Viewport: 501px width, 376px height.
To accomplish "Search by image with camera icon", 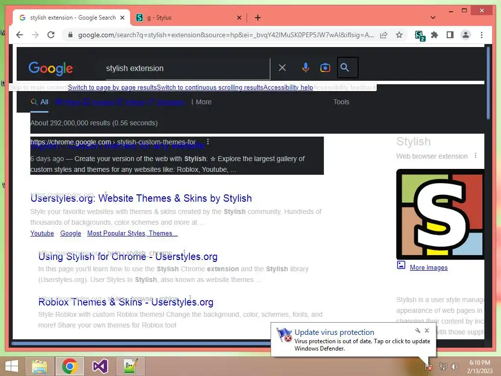I will click(x=325, y=68).
